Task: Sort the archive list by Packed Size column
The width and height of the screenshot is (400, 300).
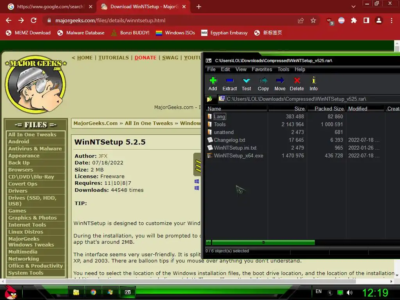Action: pyautogui.click(x=326, y=109)
